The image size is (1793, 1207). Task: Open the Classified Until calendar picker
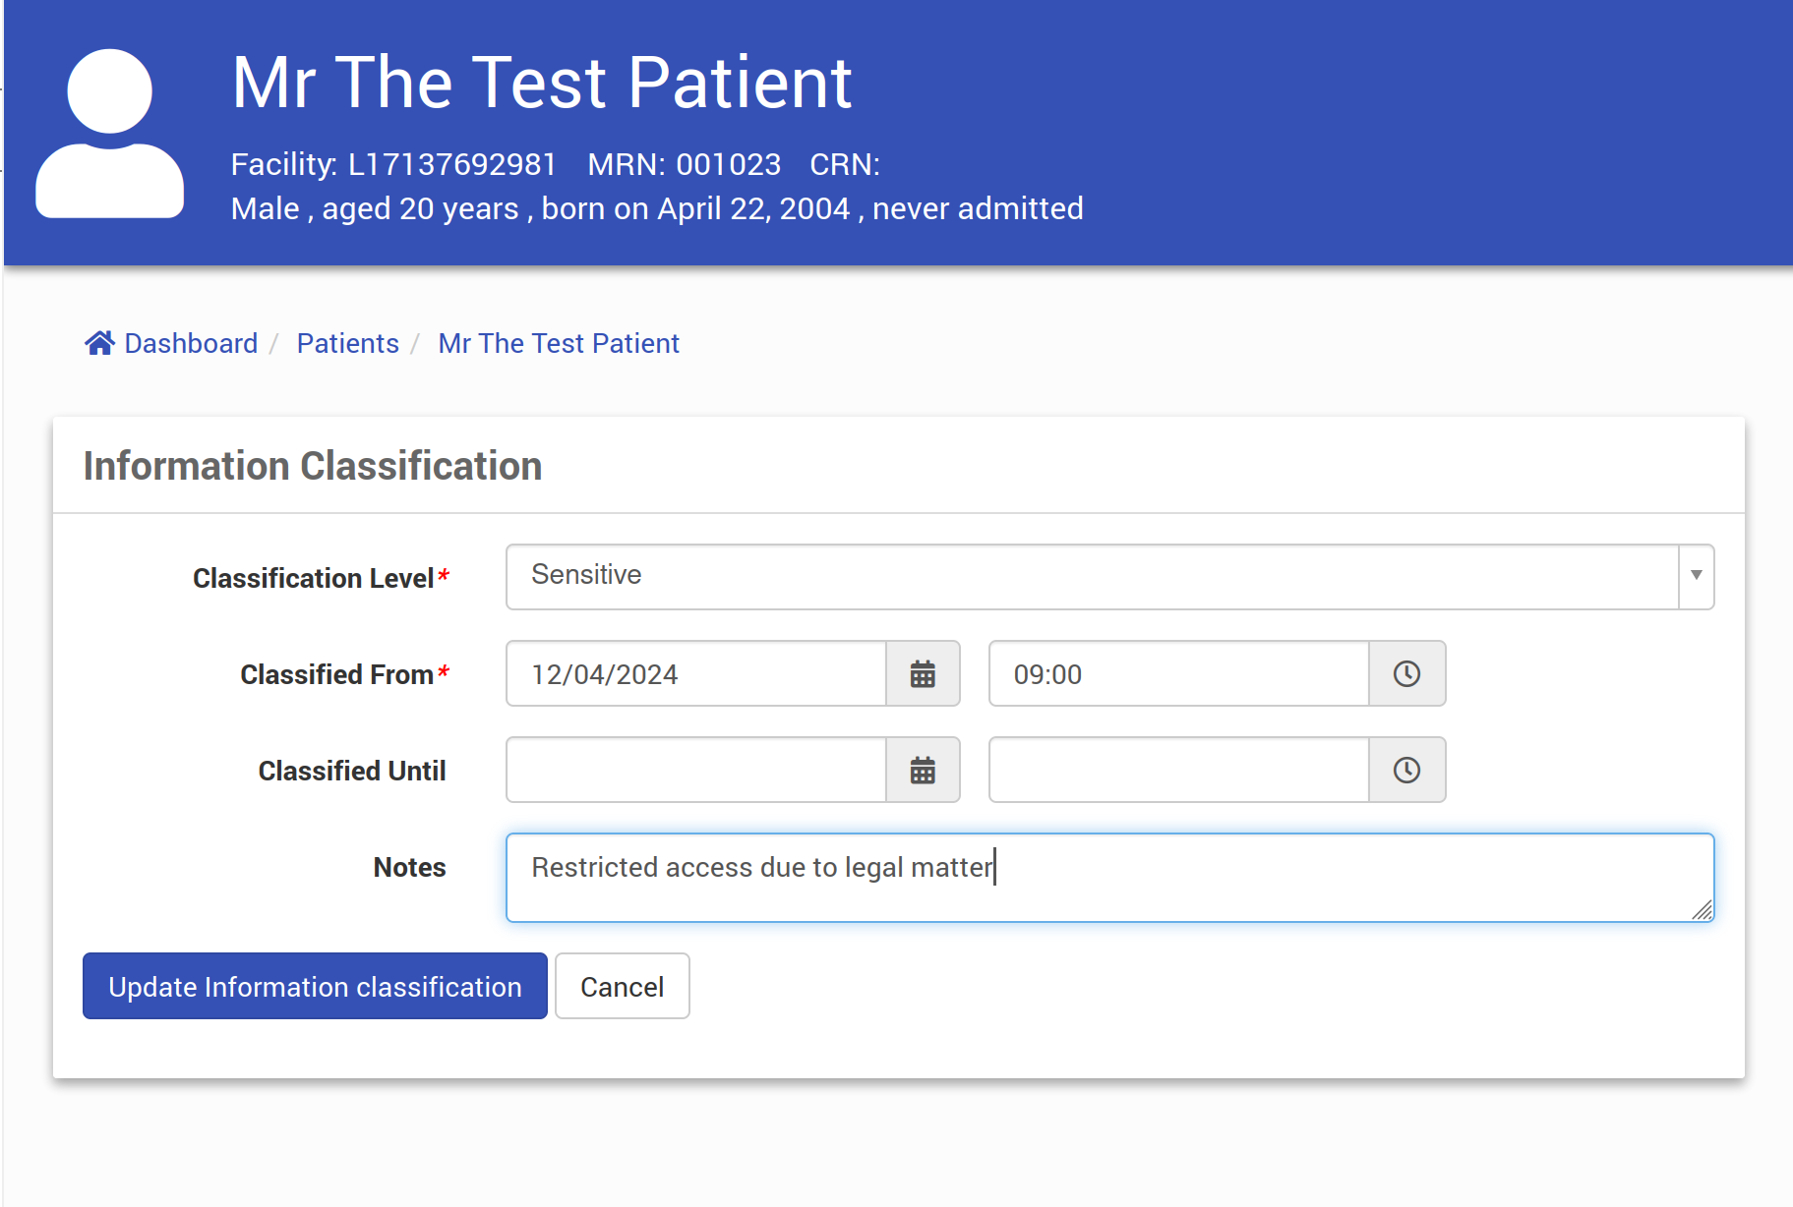click(x=923, y=771)
